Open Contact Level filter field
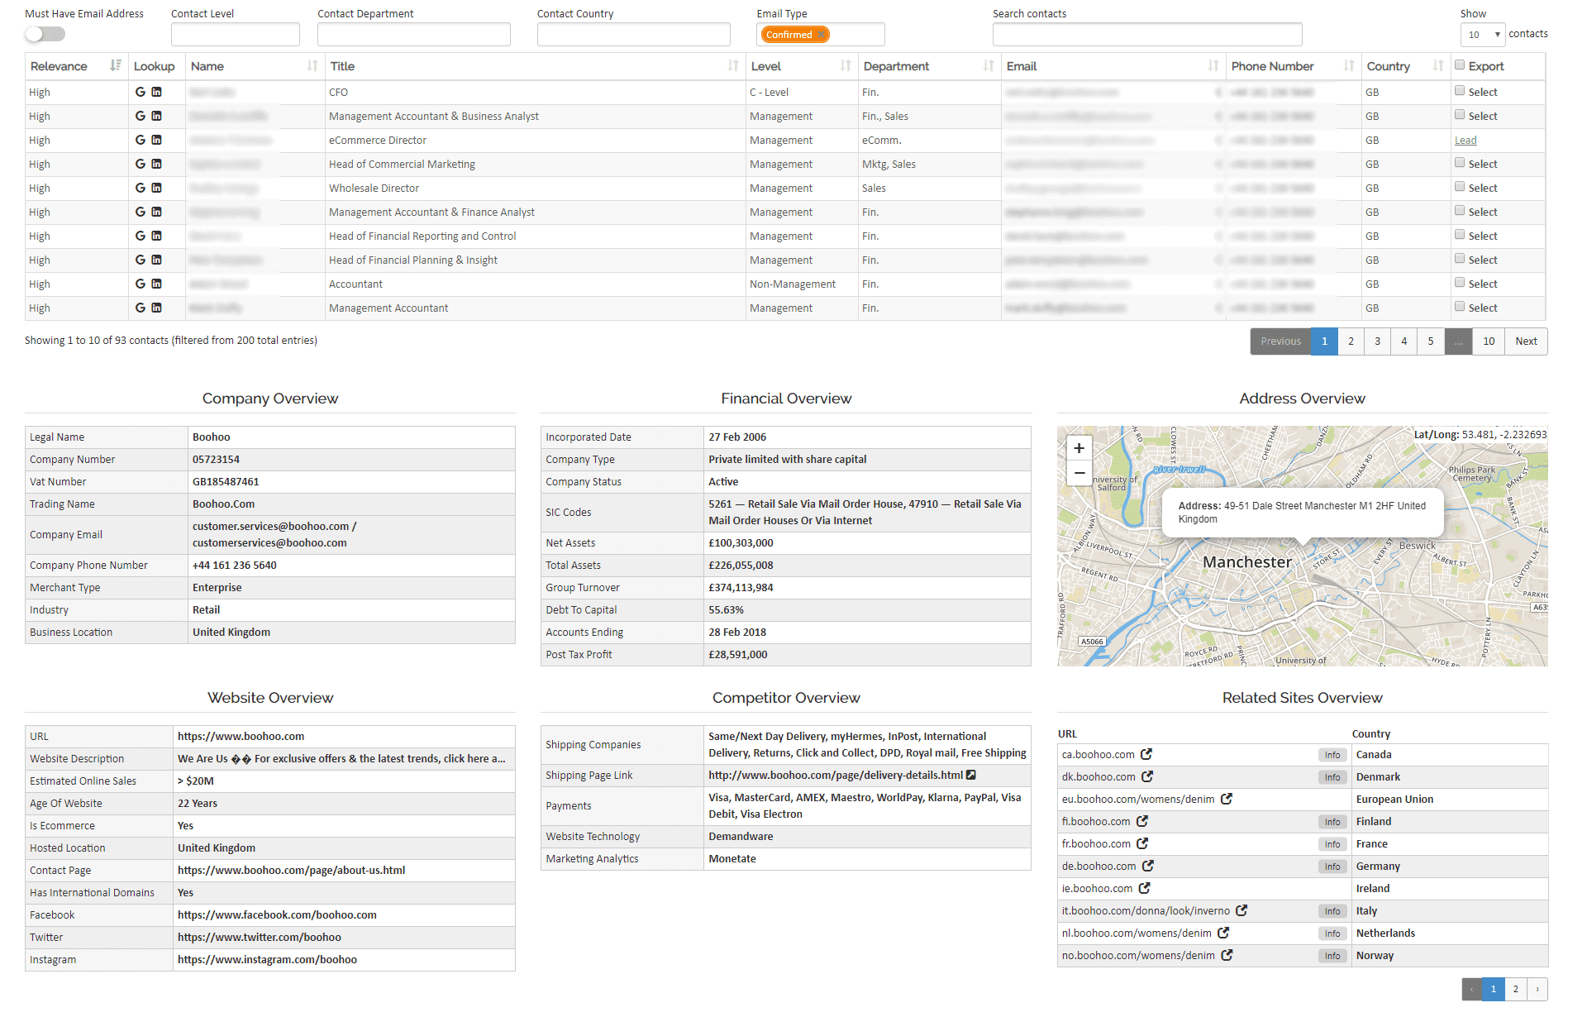This screenshot has width=1587, height=1017. point(236,35)
